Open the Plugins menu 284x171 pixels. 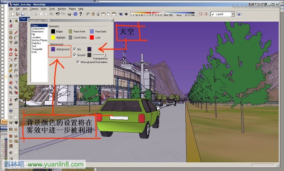[72, 9]
